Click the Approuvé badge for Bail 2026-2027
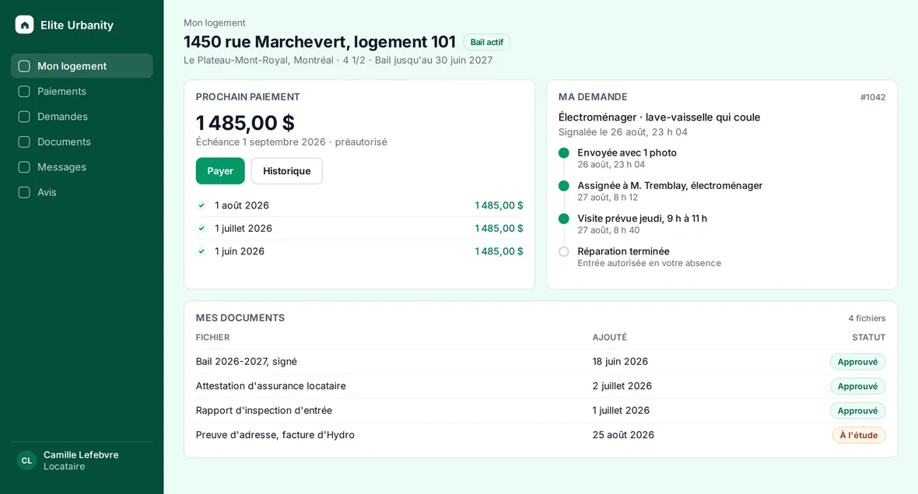This screenshot has width=918, height=494. [x=857, y=362]
